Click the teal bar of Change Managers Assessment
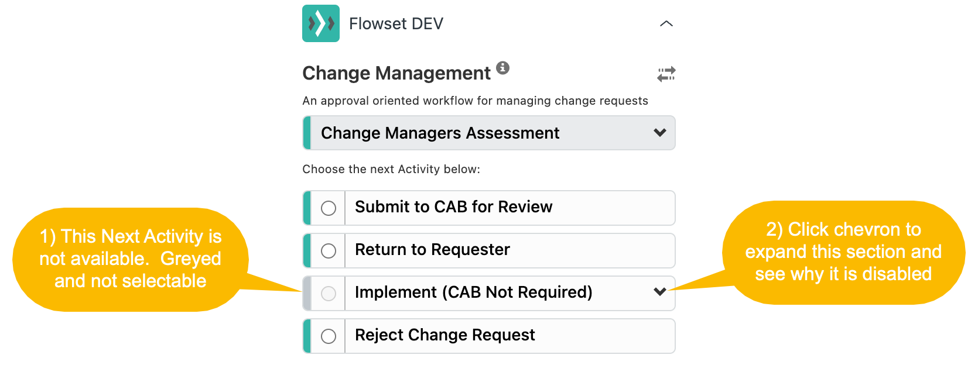The image size is (978, 365). 307,133
